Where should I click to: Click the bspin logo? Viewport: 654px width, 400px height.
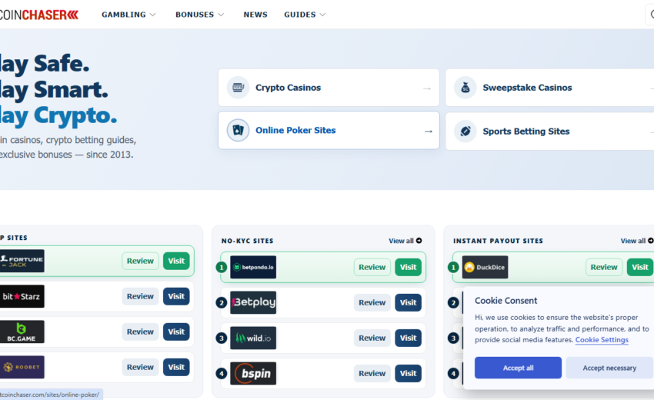253,374
